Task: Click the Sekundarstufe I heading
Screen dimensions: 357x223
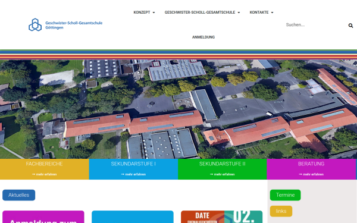Action: pyautogui.click(x=133, y=164)
